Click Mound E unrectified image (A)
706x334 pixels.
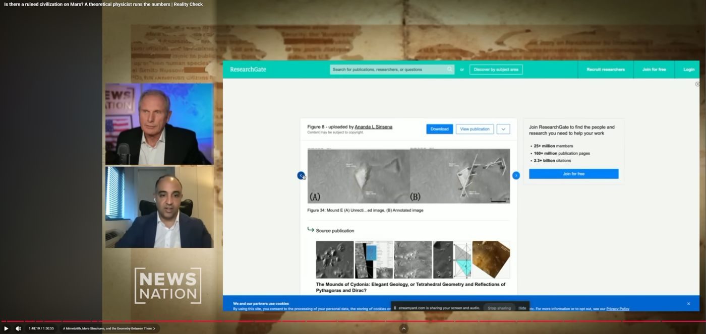[x=359, y=176]
